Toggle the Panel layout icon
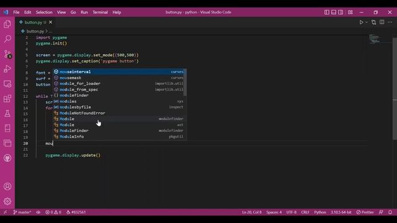397x223 pixels. pyautogui.click(x=334, y=12)
